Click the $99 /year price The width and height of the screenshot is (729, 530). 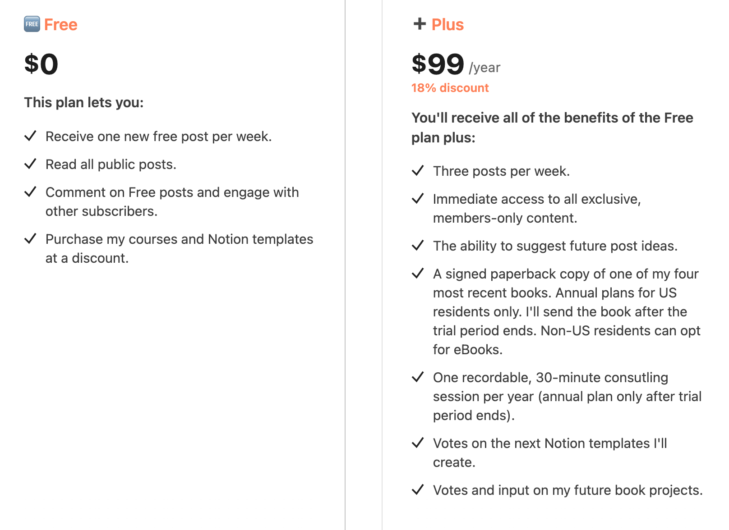click(456, 64)
